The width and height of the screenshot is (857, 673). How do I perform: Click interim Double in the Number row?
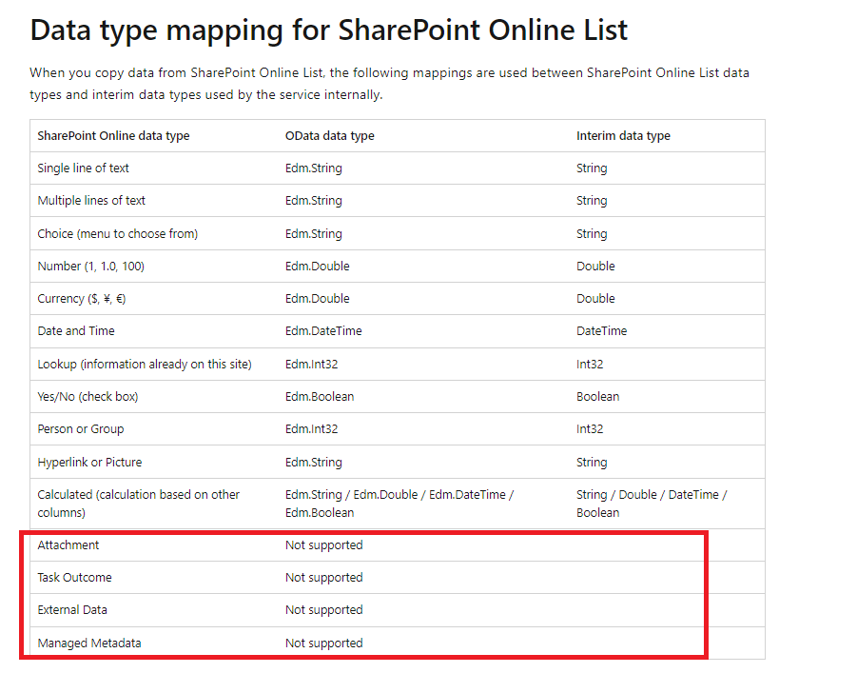click(595, 266)
